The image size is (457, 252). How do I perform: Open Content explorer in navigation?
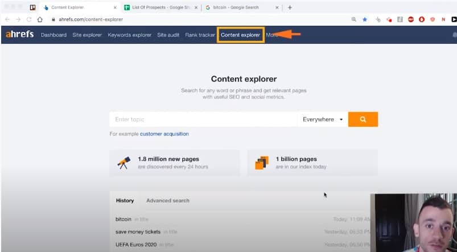(240, 35)
